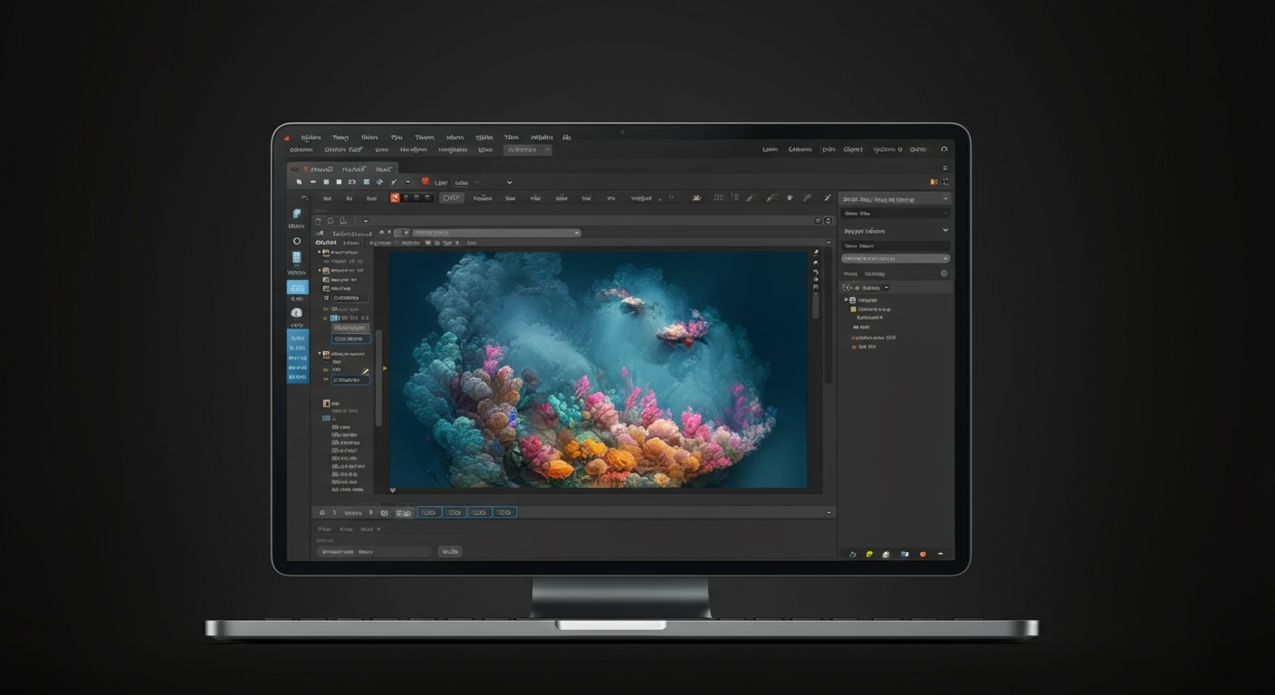Click the yellow pencil edit icon in left panel

[365, 370]
